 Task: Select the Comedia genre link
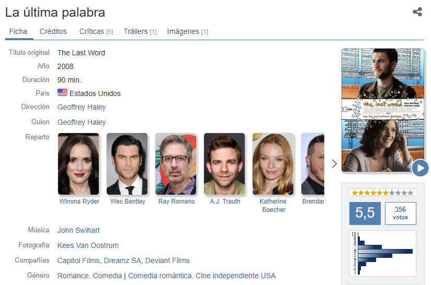coord(107,276)
